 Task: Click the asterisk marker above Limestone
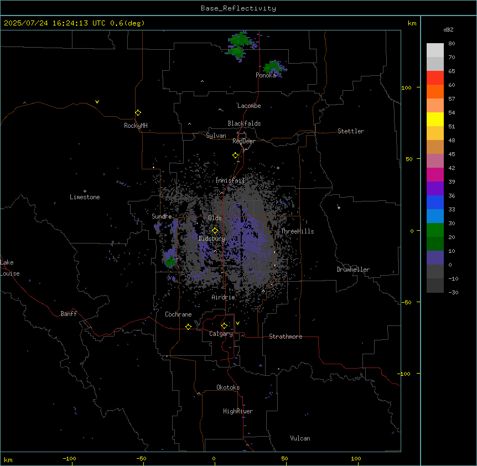(x=85, y=191)
